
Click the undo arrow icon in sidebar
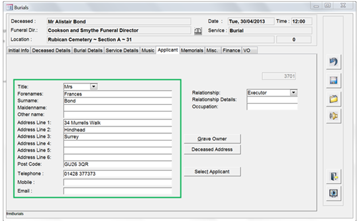tap(334, 62)
